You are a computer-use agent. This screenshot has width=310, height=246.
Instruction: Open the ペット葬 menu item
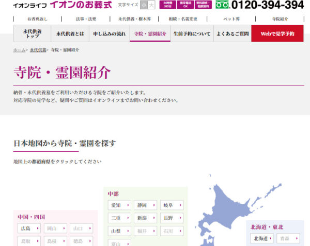coord(231,19)
